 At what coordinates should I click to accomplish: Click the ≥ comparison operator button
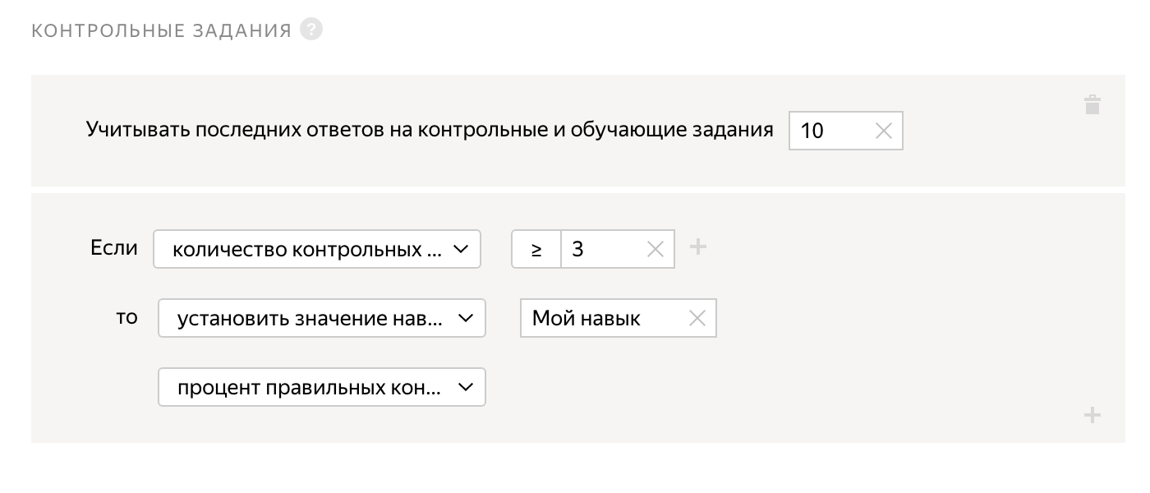pyautogui.click(x=536, y=249)
